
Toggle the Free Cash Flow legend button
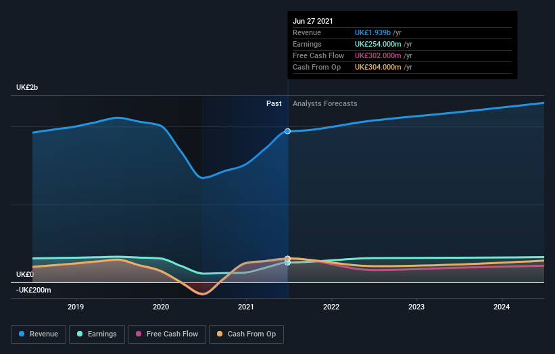tap(167, 334)
